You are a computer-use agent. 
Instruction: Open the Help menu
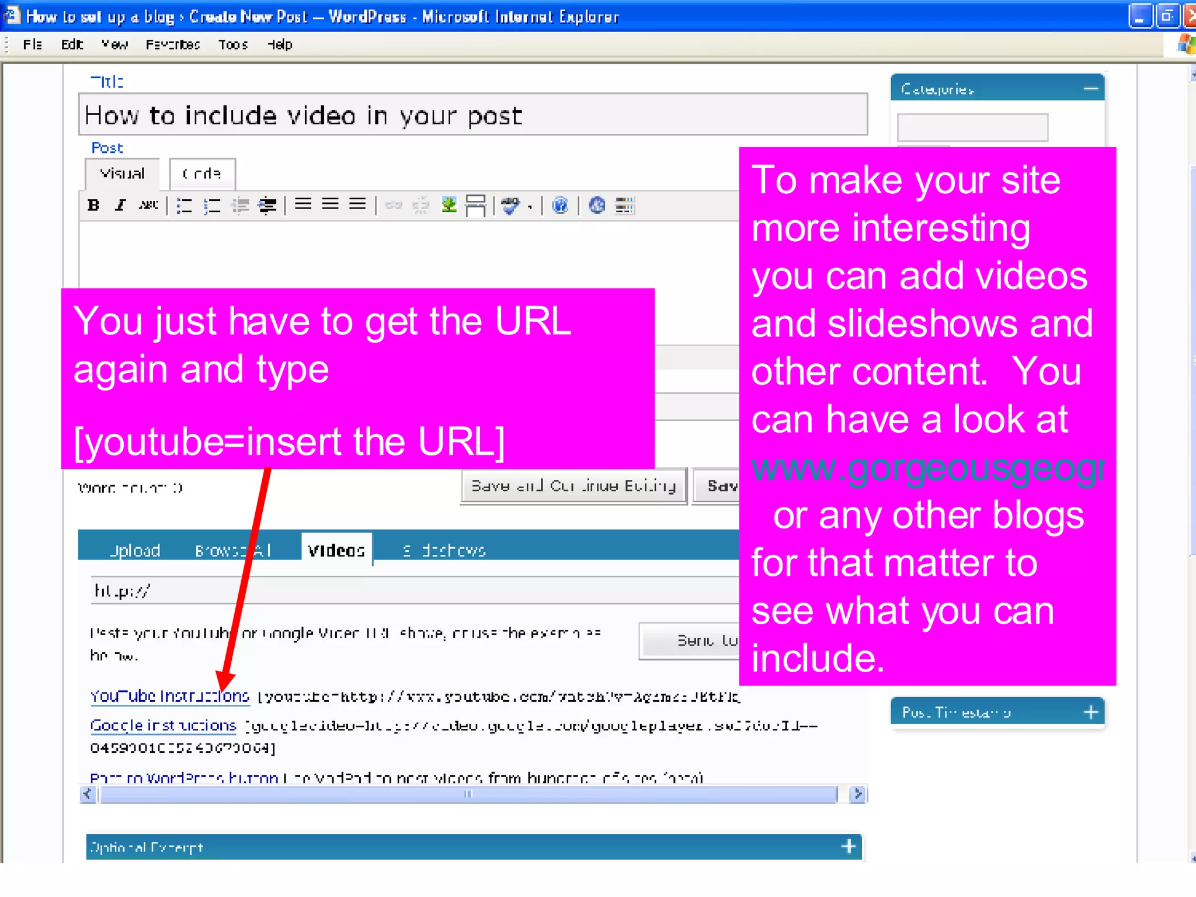[x=280, y=44]
